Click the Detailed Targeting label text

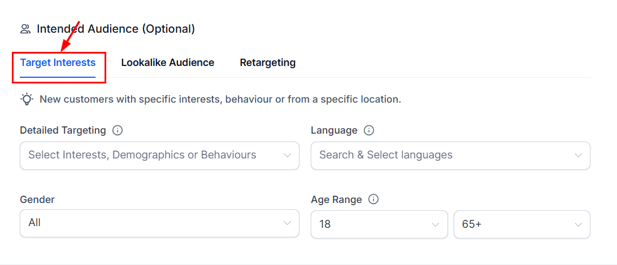(63, 130)
